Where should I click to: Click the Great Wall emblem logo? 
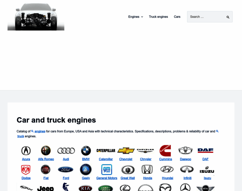128,170
